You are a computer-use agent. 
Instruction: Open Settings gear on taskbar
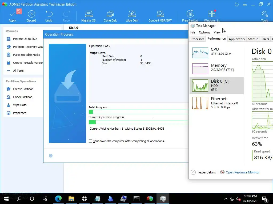(x=85, y=198)
